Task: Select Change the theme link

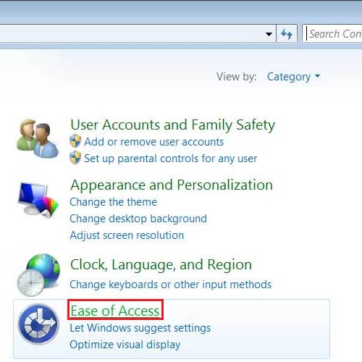Action: point(113,202)
